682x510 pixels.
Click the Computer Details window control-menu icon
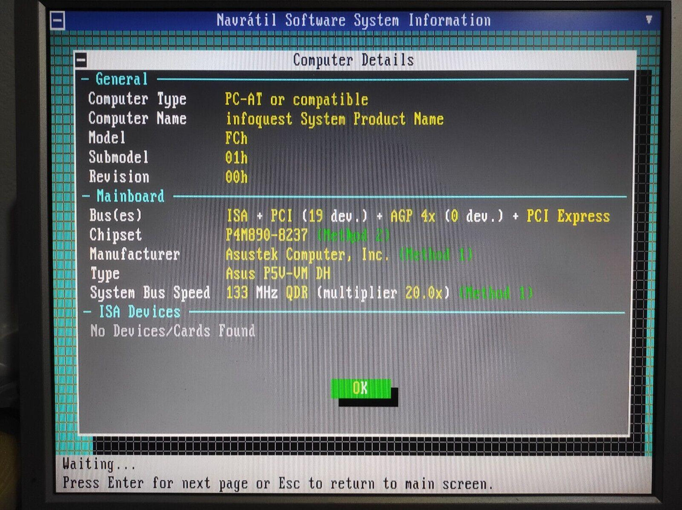pyautogui.click(x=82, y=60)
